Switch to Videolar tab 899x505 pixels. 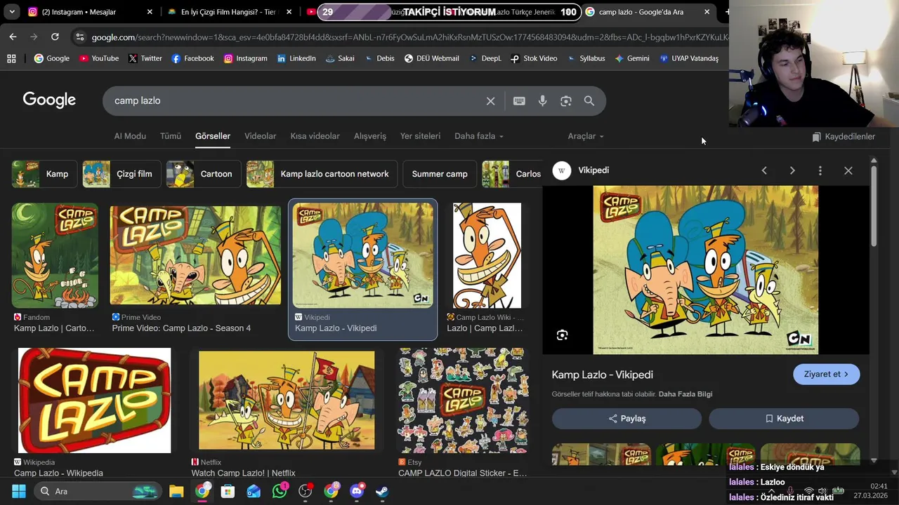(260, 136)
